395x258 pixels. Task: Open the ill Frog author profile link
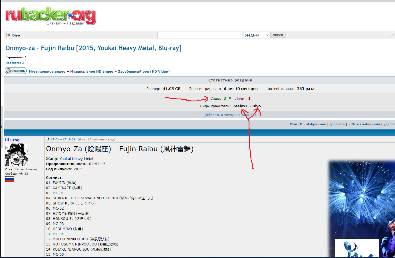[x=12, y=140]
